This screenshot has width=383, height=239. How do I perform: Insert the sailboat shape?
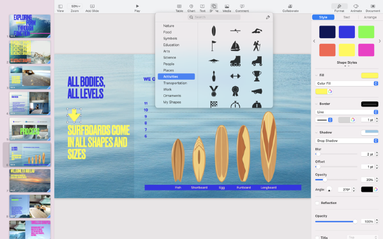click(235, 46)
